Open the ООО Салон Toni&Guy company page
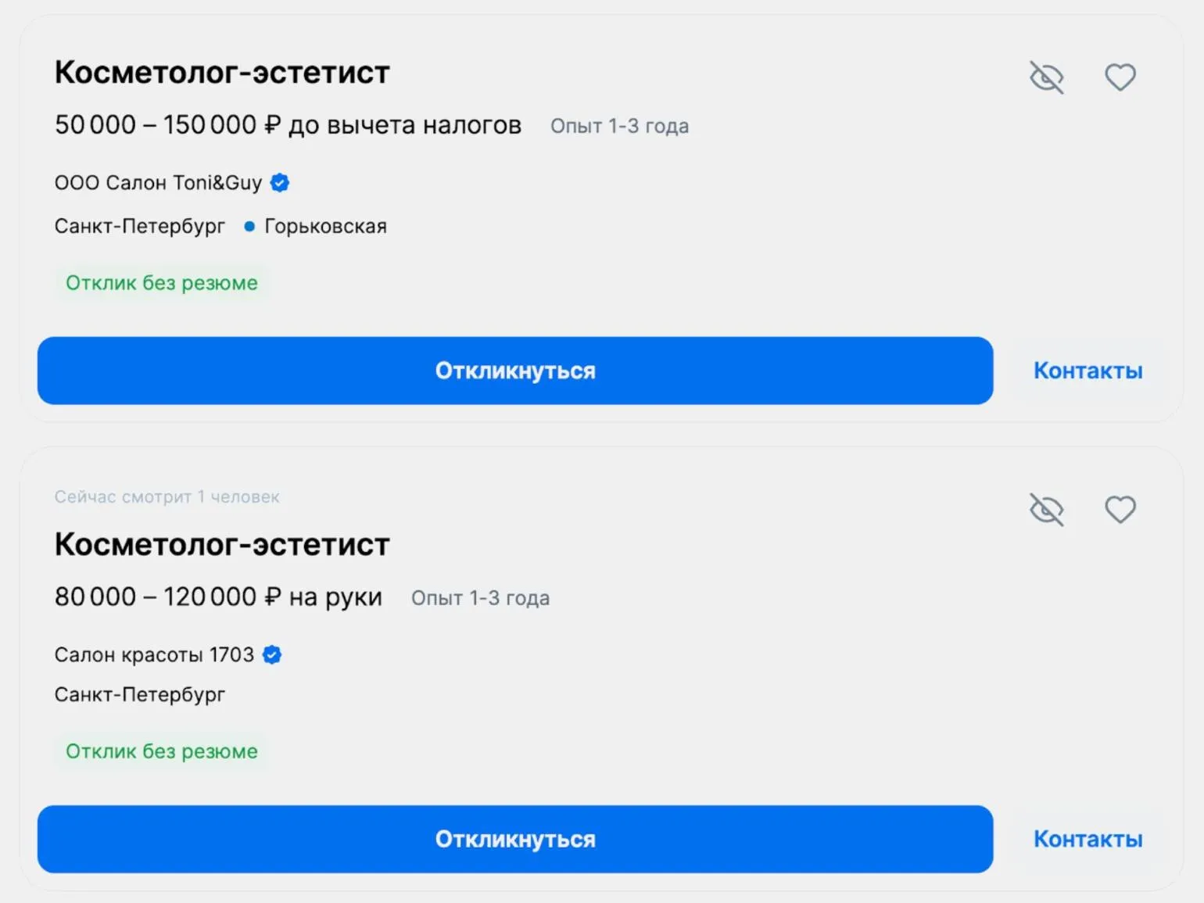Screen dimensions: 1204x903 [158, 183]
